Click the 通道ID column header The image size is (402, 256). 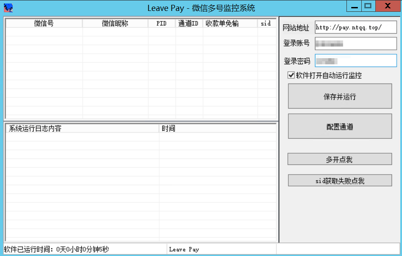click(x=189, y=24)
